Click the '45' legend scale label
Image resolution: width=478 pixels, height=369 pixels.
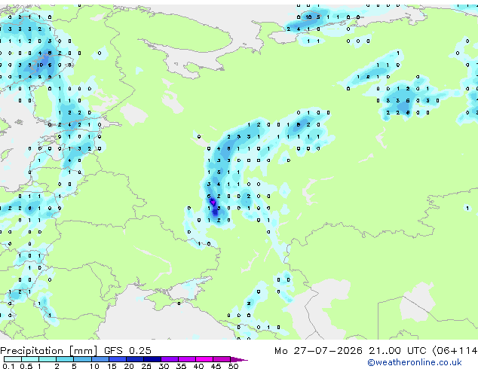[x=216, y=366]
